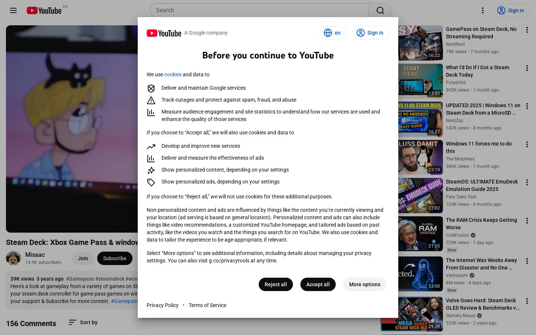This screenshot has width=536, height=335.
Task: Click the NerdZap channel name
Action: pyautogui.click(x=454, y=121)
